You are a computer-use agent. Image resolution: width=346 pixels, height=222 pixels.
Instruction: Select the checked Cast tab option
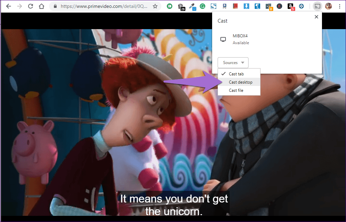pos(236,74)
